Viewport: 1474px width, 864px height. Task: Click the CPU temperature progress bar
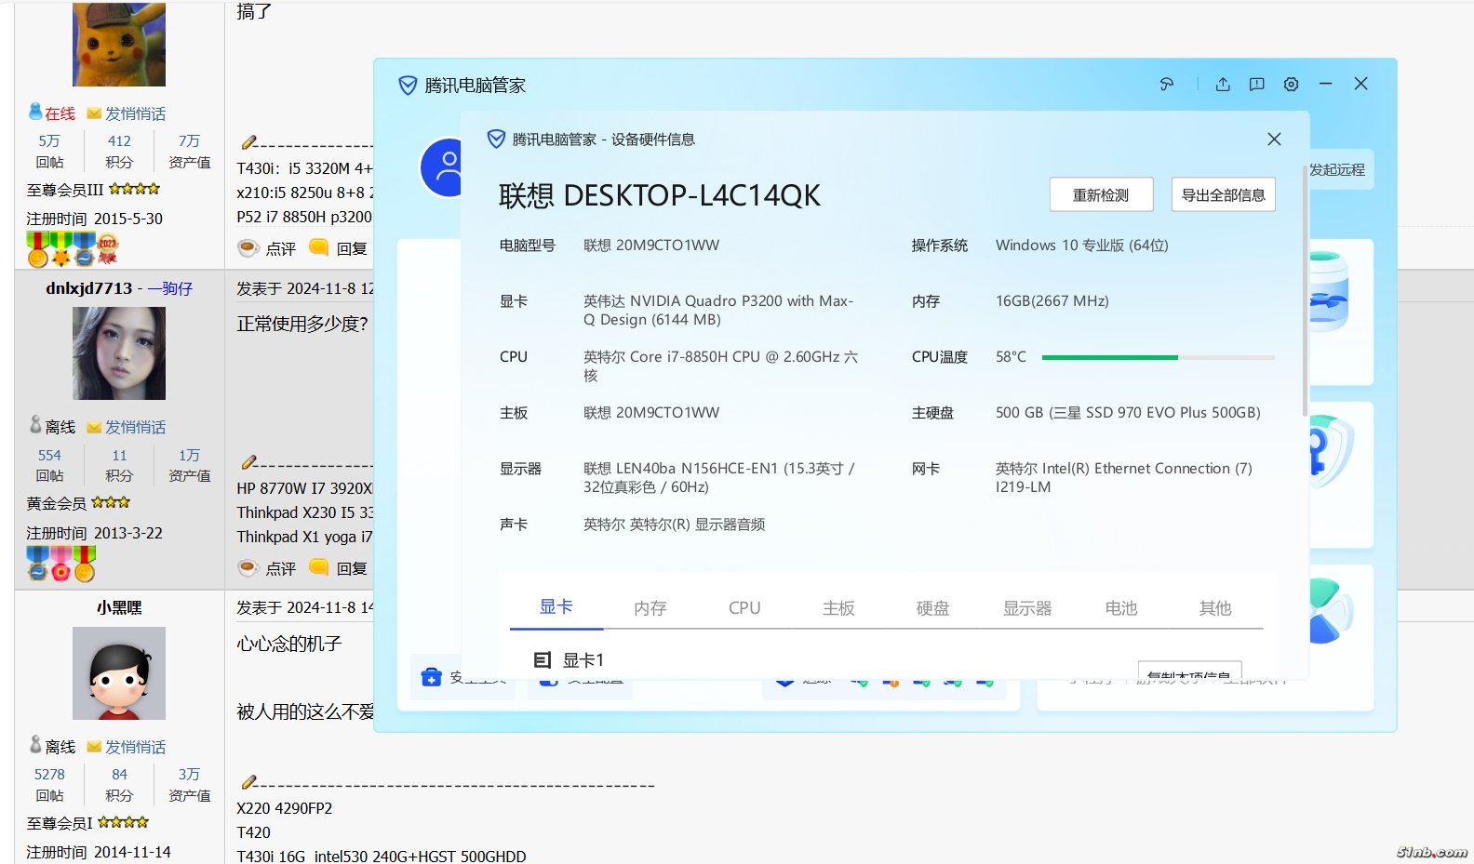click(x=1158, y=357)
